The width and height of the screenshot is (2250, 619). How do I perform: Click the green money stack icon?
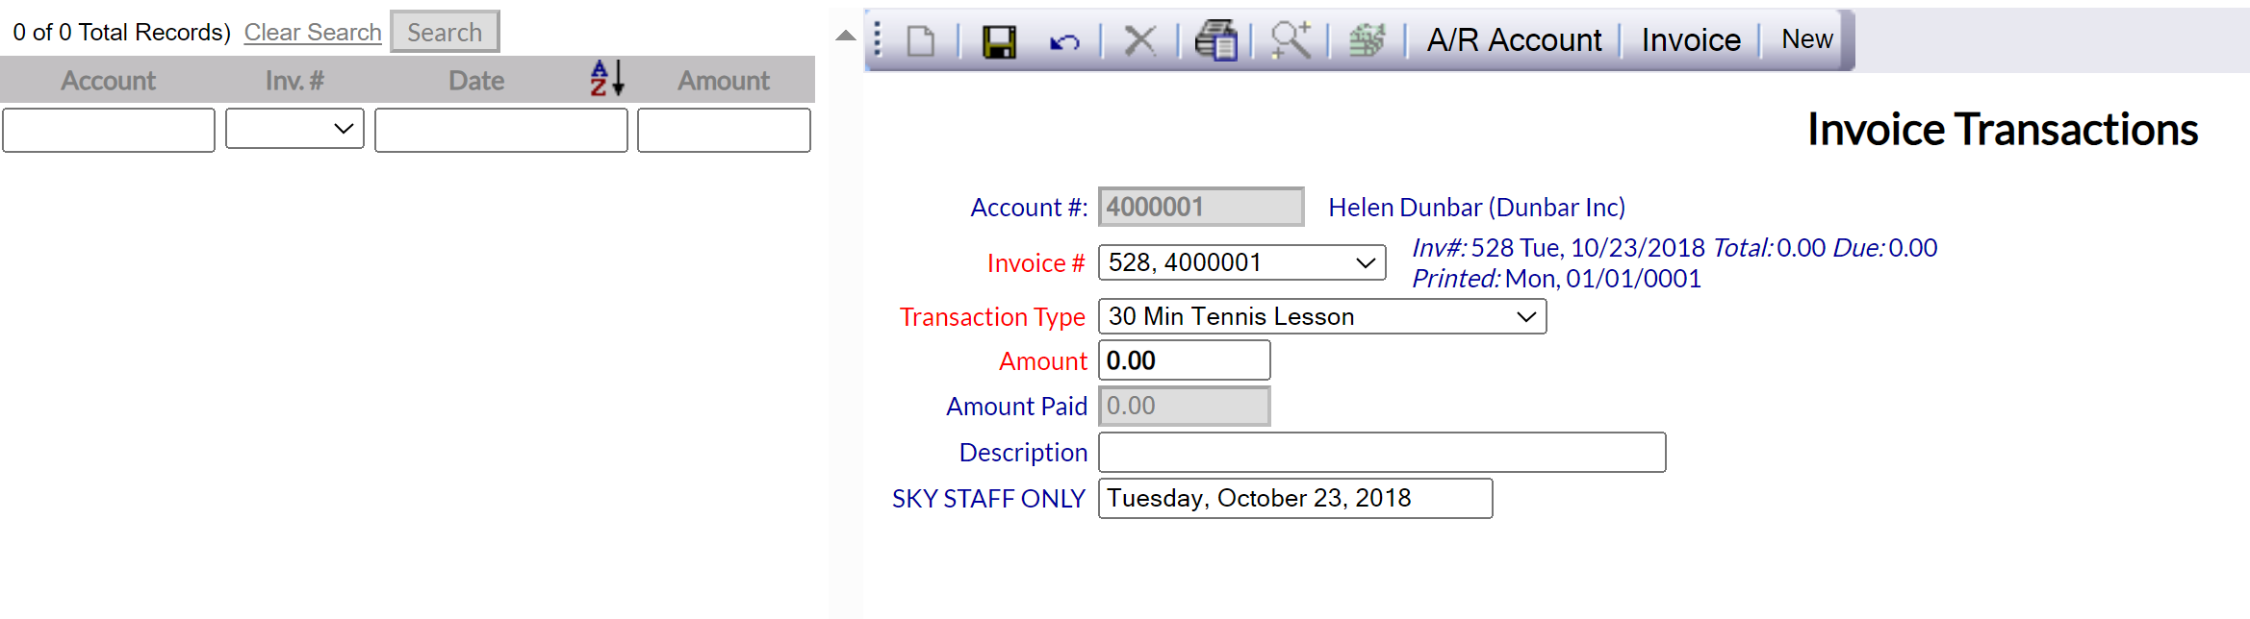pyautogui.click(x=1367, y=41)
